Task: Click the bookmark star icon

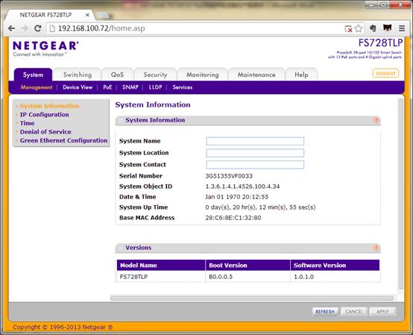Action: click(359, 28)
